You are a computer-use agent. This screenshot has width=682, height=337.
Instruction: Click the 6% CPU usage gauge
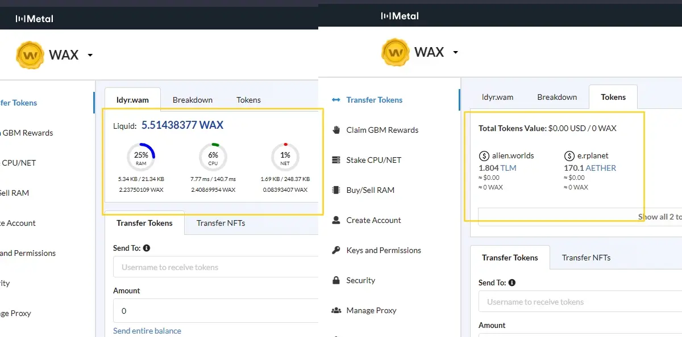click(213, 157)
